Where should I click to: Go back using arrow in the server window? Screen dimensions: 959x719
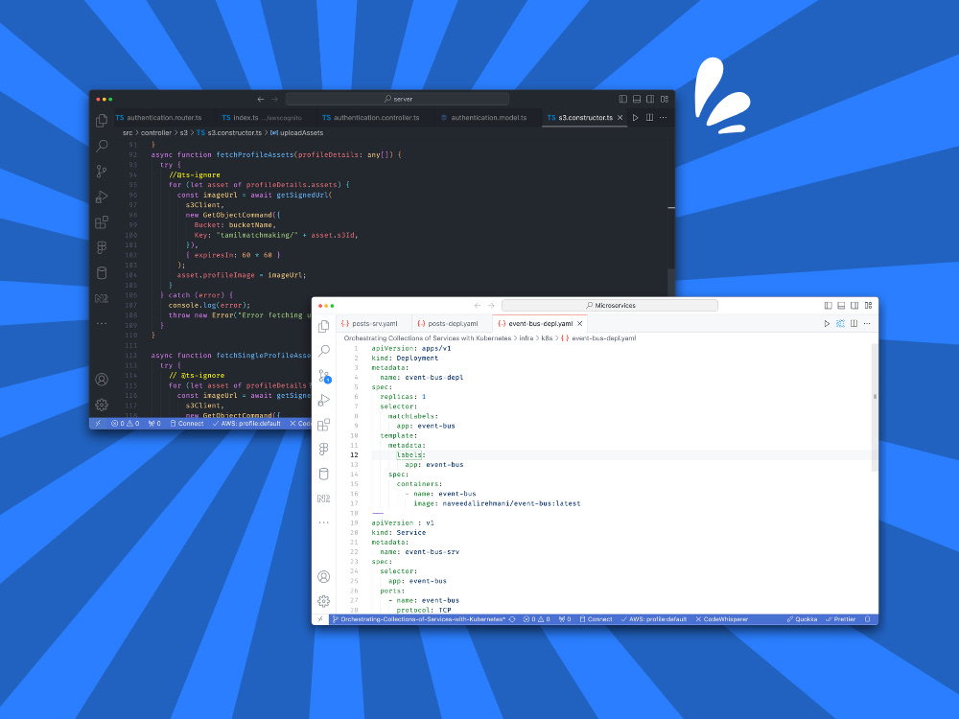click(x=261, y=99)
